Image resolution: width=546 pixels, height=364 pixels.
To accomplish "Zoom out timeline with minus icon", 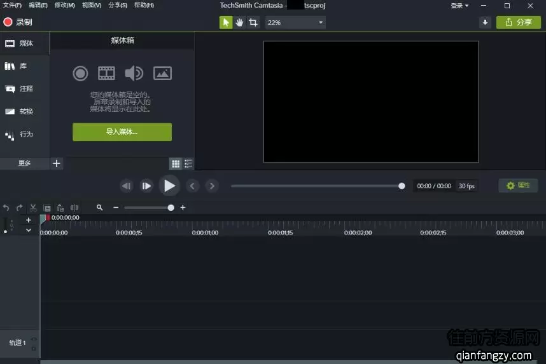I will [x=116, y=208].
